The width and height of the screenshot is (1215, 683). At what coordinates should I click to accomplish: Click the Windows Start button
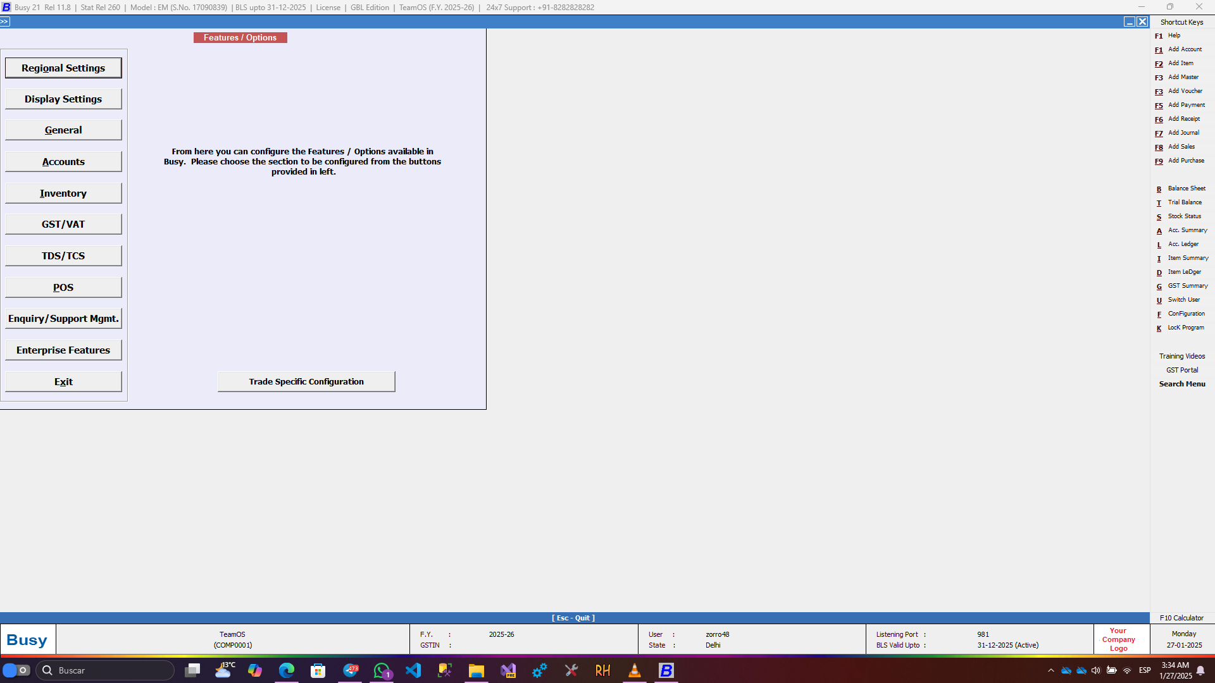coord(16,670)
